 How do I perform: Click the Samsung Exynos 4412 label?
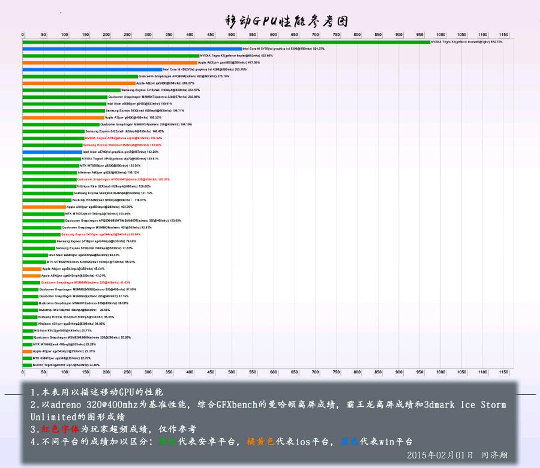click(76, 317)
